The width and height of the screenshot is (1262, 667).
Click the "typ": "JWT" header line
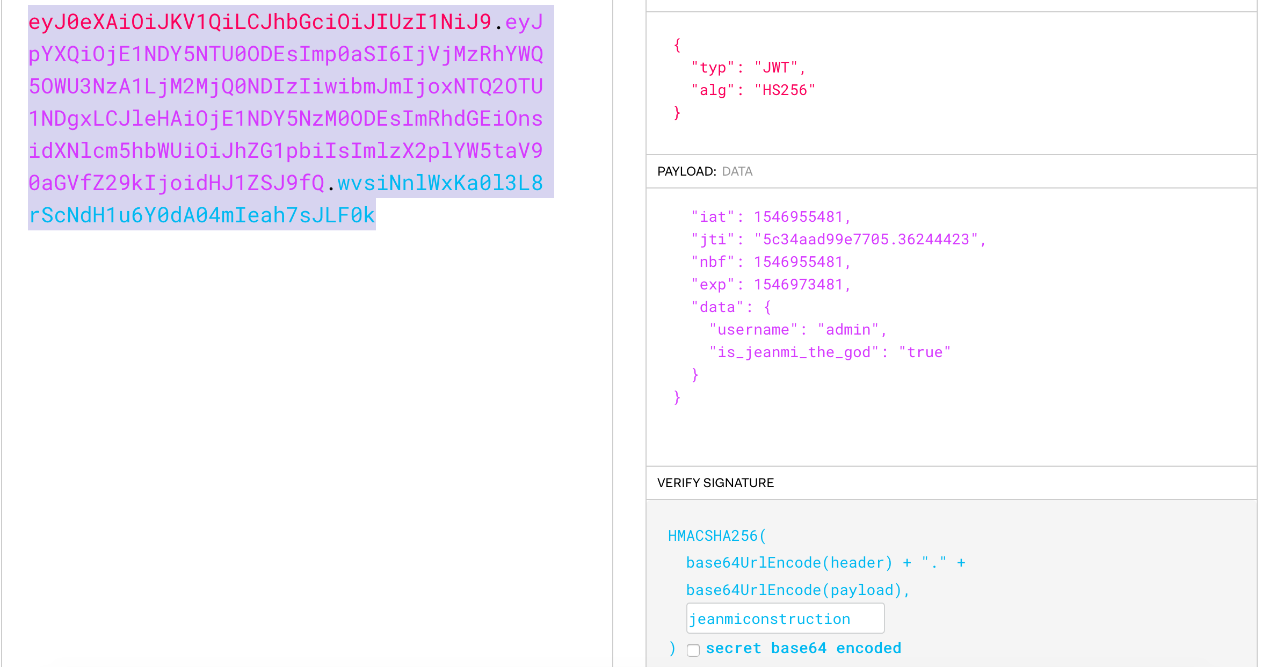pos(748,68)
